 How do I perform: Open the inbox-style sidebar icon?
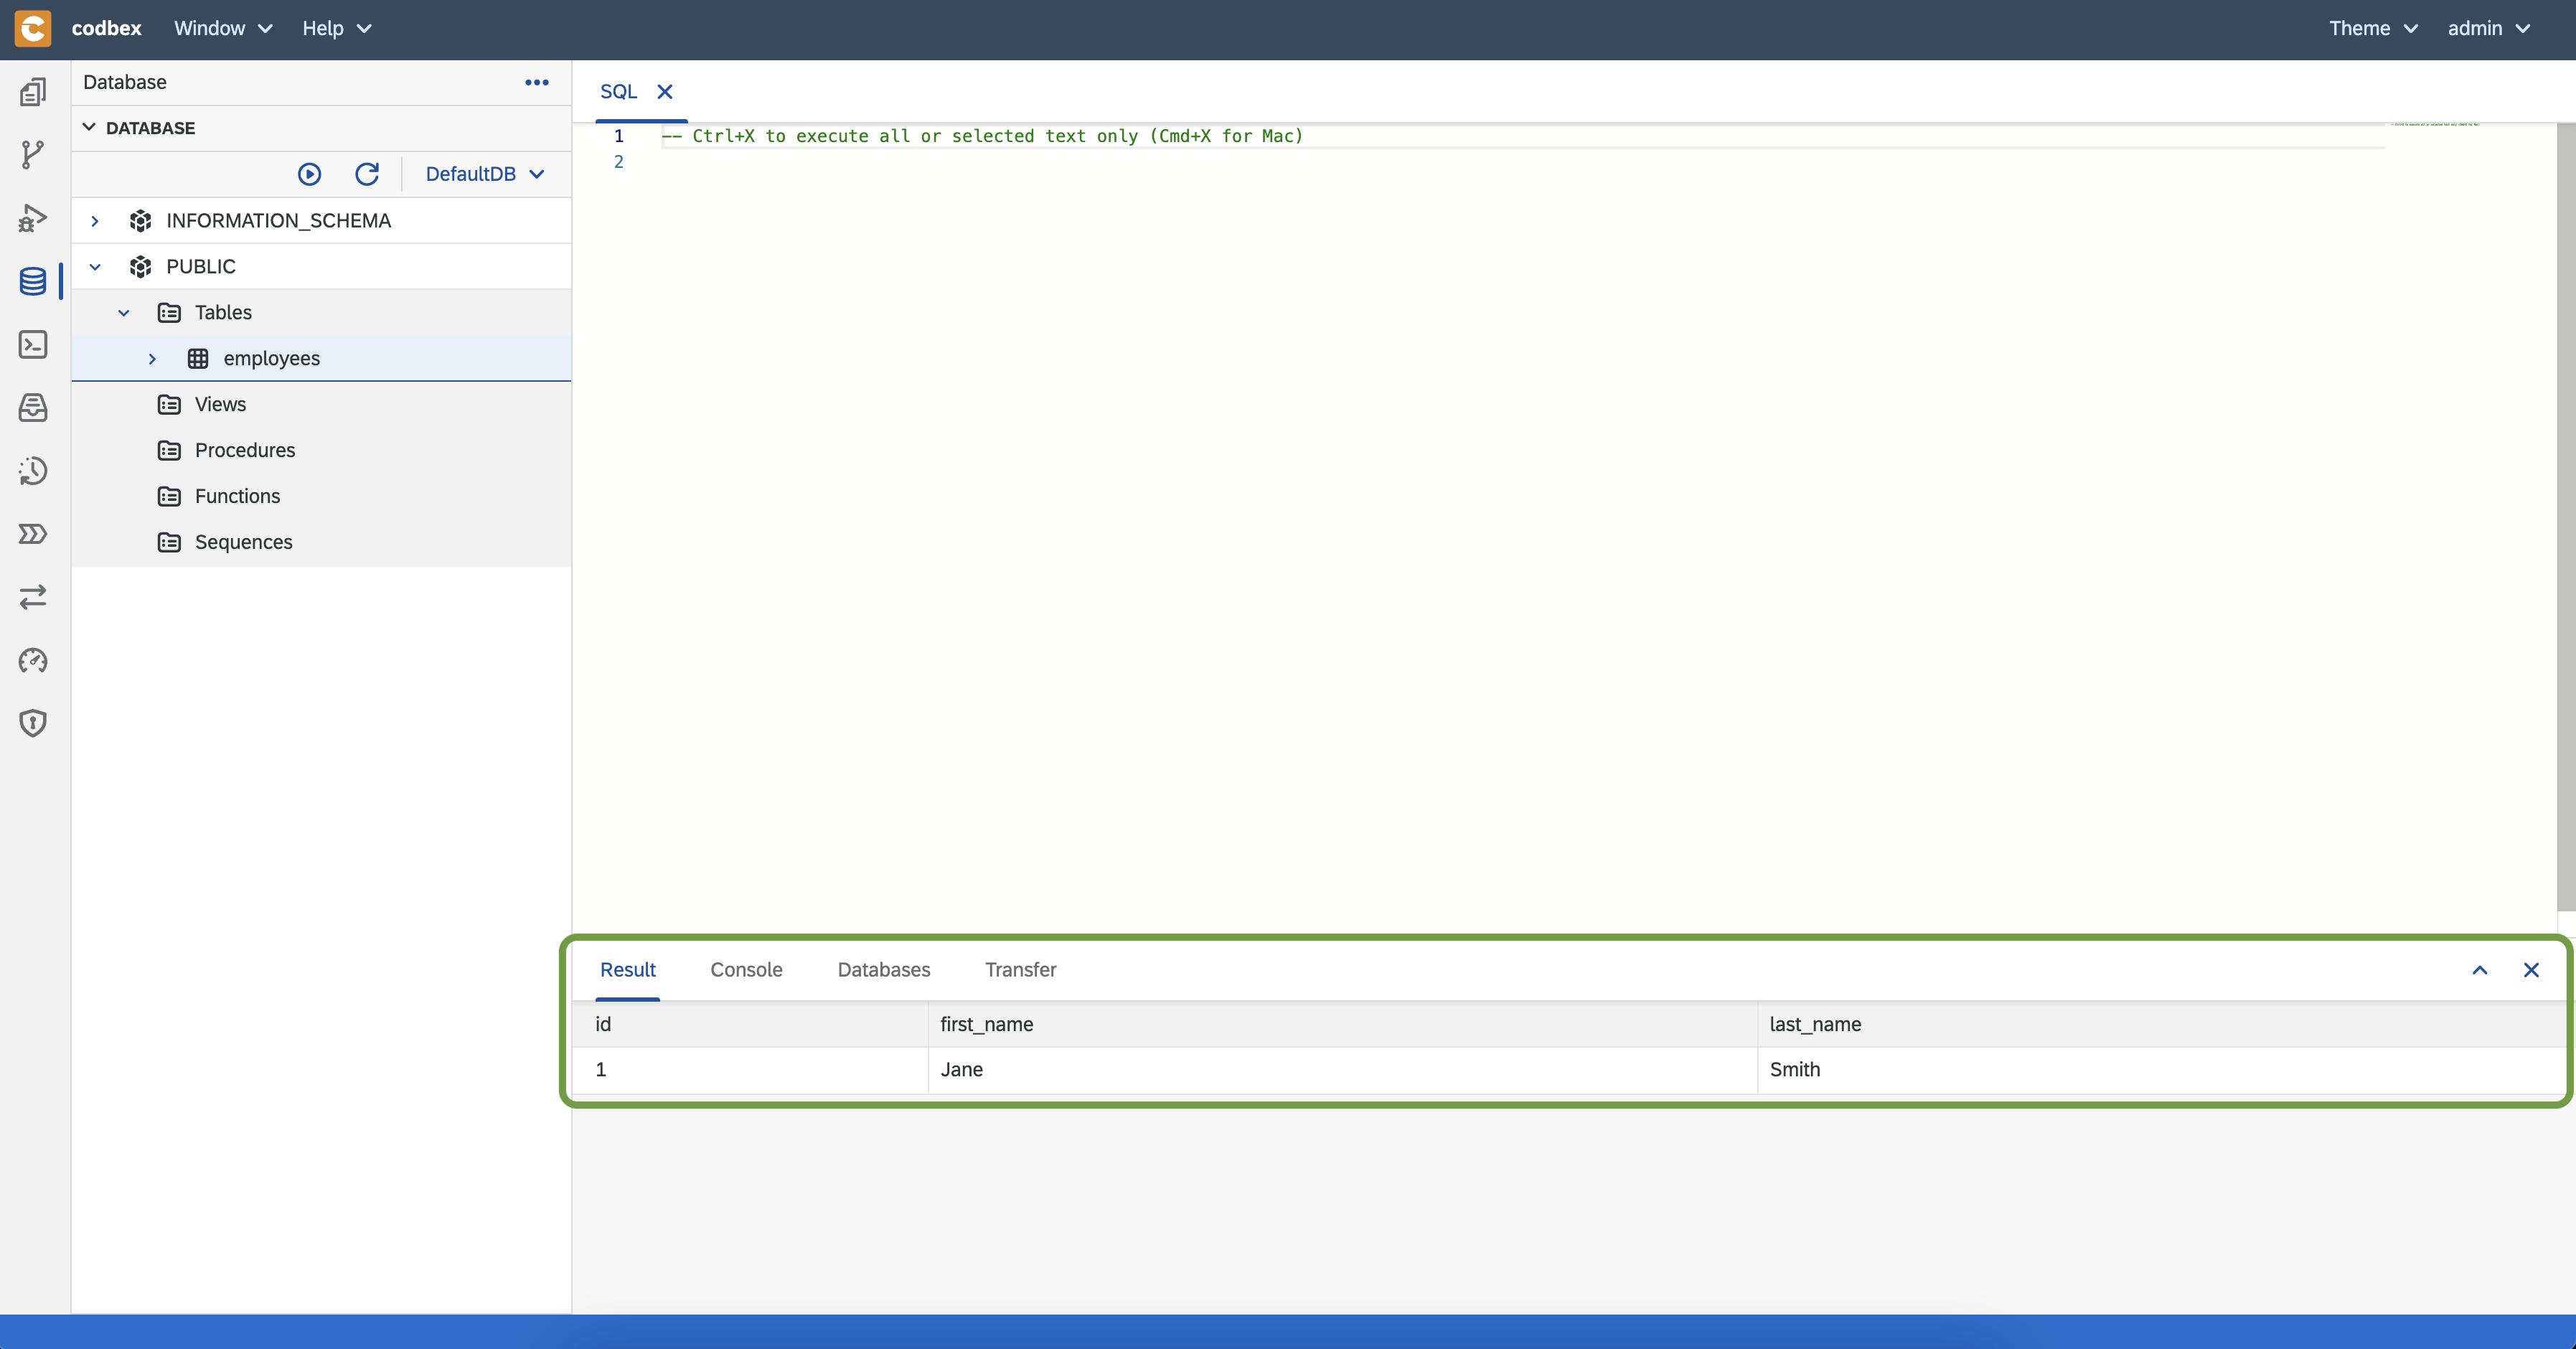click(33, 408)
